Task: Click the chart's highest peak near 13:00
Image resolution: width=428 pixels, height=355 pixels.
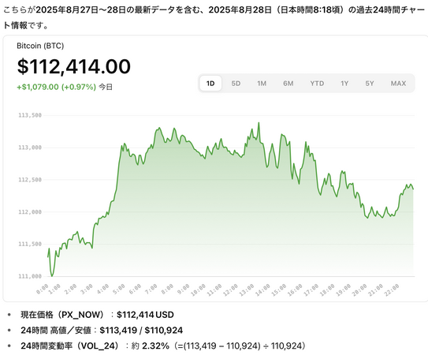Action: click(259, 123)
